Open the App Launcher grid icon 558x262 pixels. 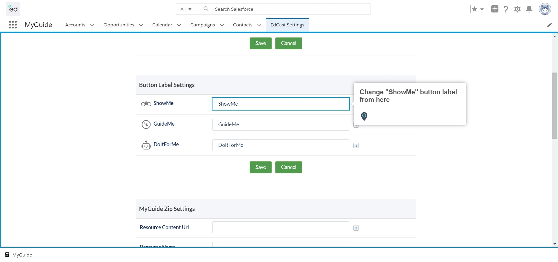click(x=13, y=25)
